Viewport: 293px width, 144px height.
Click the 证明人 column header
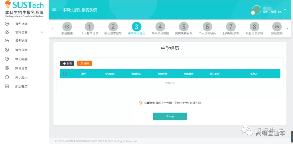(x=254, y=74)
